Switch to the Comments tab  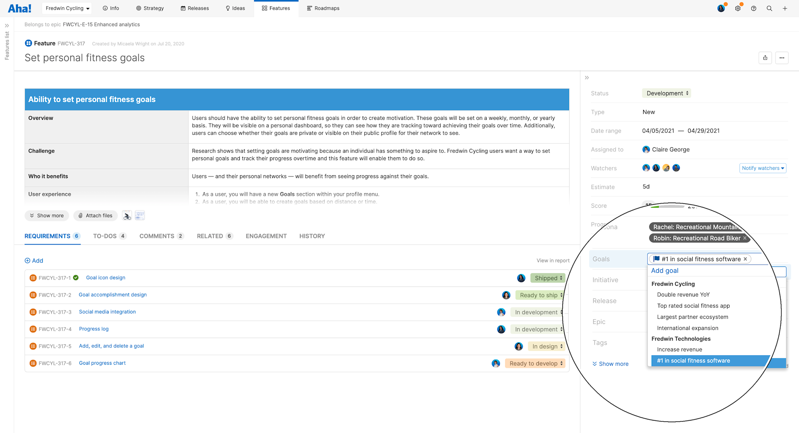tap(157, 236)
